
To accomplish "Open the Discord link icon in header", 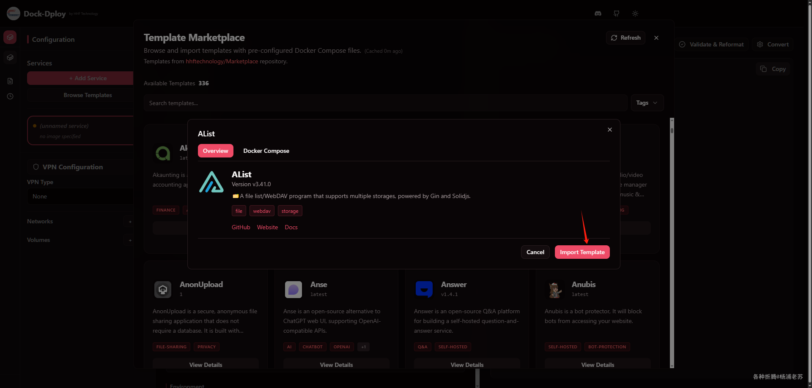I will tap(598, 14).
